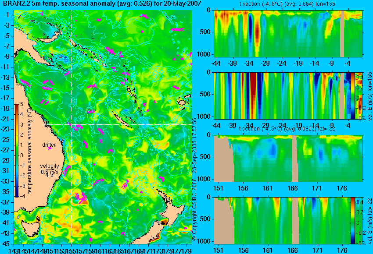Click the vel. E (m/s) colorbar
The image size is (373, 254).
tap(352, 95)
